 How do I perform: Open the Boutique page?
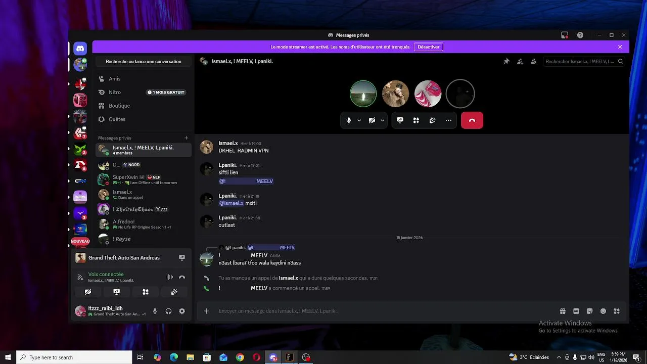(x=144, y=106)
